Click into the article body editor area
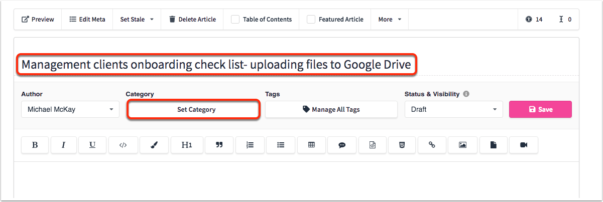The width and height of the screenshot is (603, 202). click(x=296, y=180)
